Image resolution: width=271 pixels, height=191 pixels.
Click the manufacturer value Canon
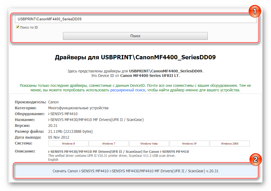(x=53, y=102)
